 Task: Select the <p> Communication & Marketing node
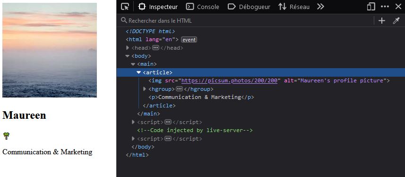(201, 97)
